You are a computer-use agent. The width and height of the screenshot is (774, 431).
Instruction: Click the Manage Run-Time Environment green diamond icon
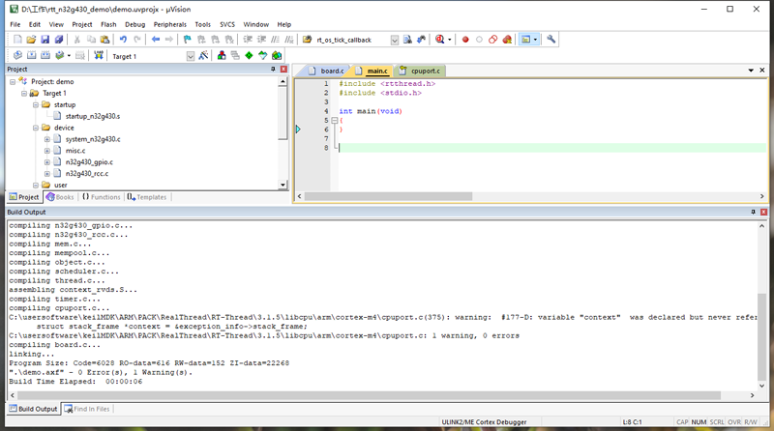pos(248,56)
